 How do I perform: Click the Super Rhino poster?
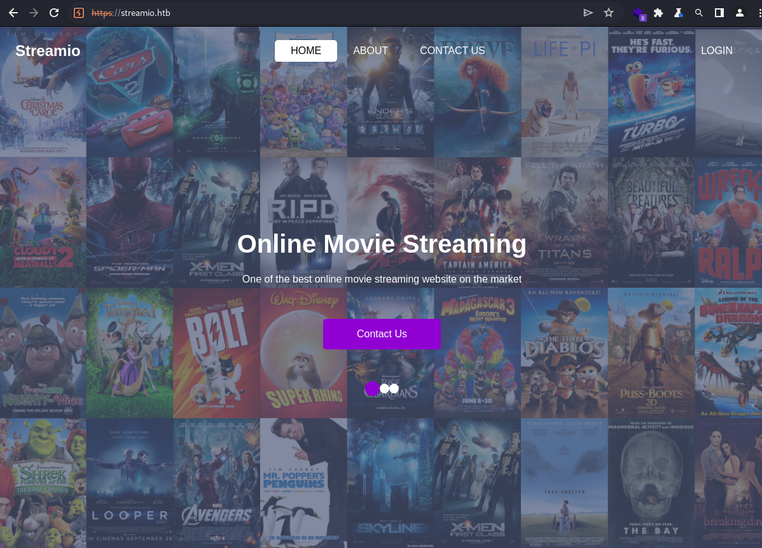303,353
